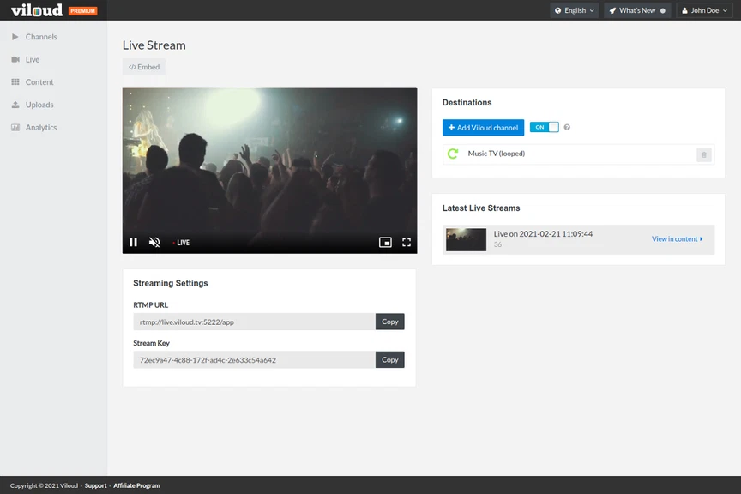This screenshot has height=494, width=741.
Task: Open the Analytics section in the sidebar
Action: [41, 126]
